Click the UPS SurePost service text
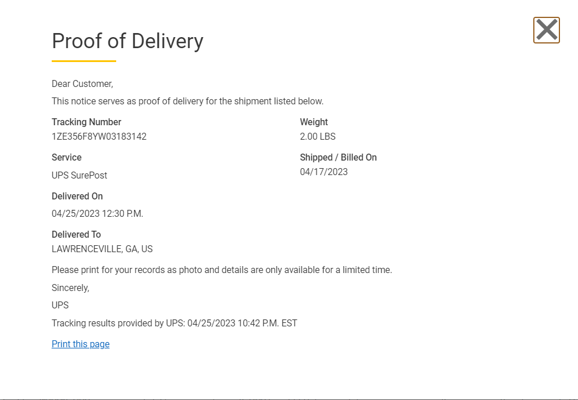This screenshot has height=400, width=578. (x=79, y=176)
